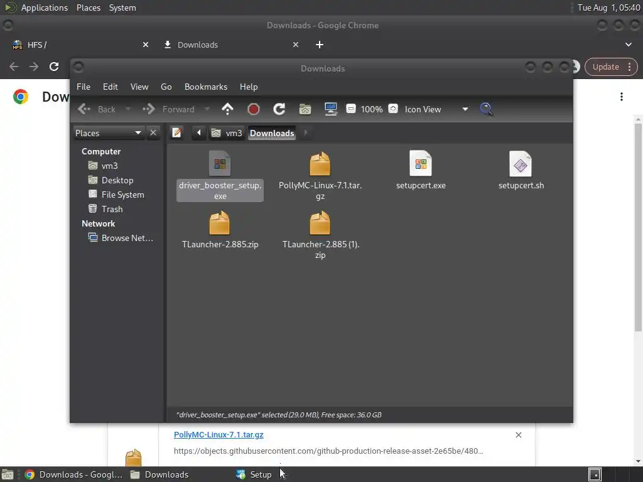Viewport: 643px width, 482px height.
Task: Close the Places sidebar pane
Action: coord(153,132)
